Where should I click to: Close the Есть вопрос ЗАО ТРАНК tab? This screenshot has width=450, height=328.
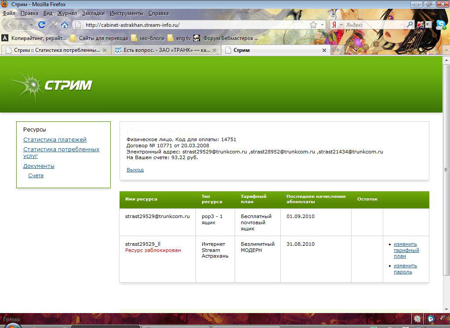tap(214, 50)
